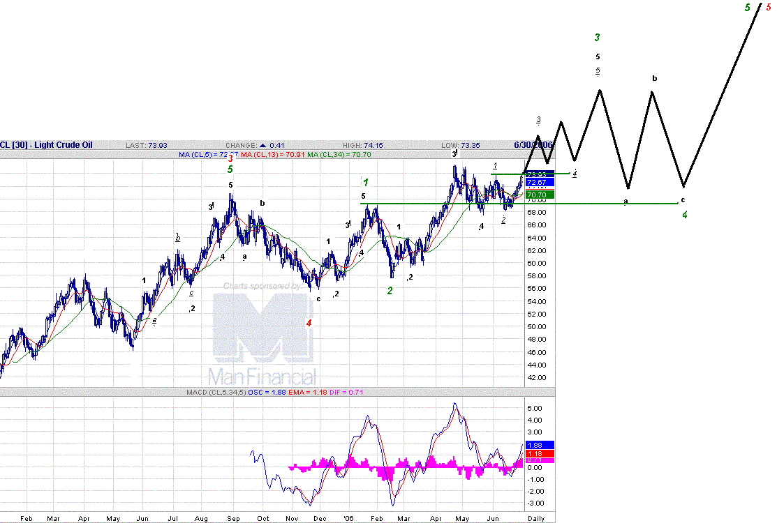777x523 pixels.
Task: Click the blue 1.88 MACD value badge
Action: coord(540,446)
